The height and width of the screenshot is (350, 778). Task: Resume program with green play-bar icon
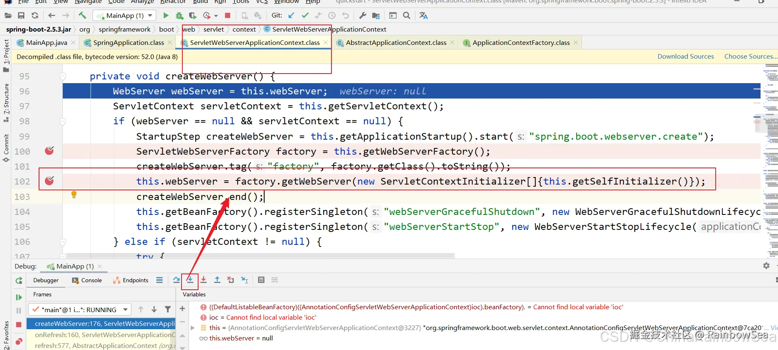[x=19, y=297]
